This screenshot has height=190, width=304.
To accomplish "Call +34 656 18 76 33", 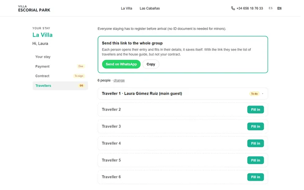I will 250,8.
